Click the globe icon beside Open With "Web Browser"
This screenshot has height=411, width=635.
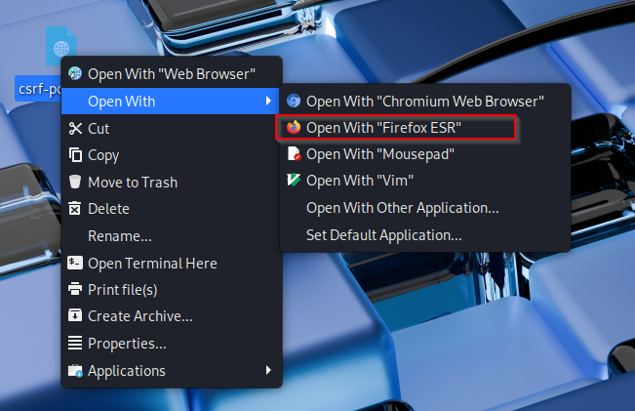coord(75,74)
